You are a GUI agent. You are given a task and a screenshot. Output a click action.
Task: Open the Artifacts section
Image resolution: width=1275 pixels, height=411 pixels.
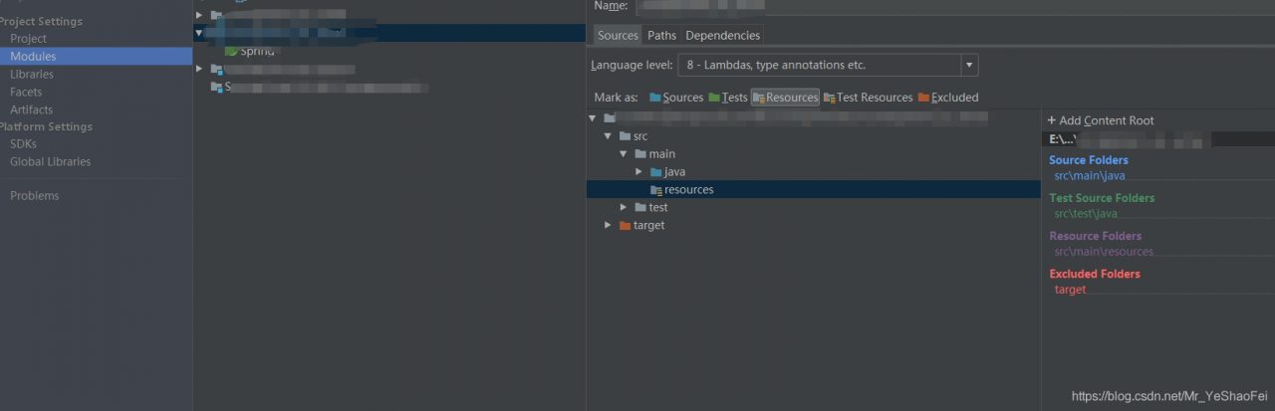click(x=31, y=110)
